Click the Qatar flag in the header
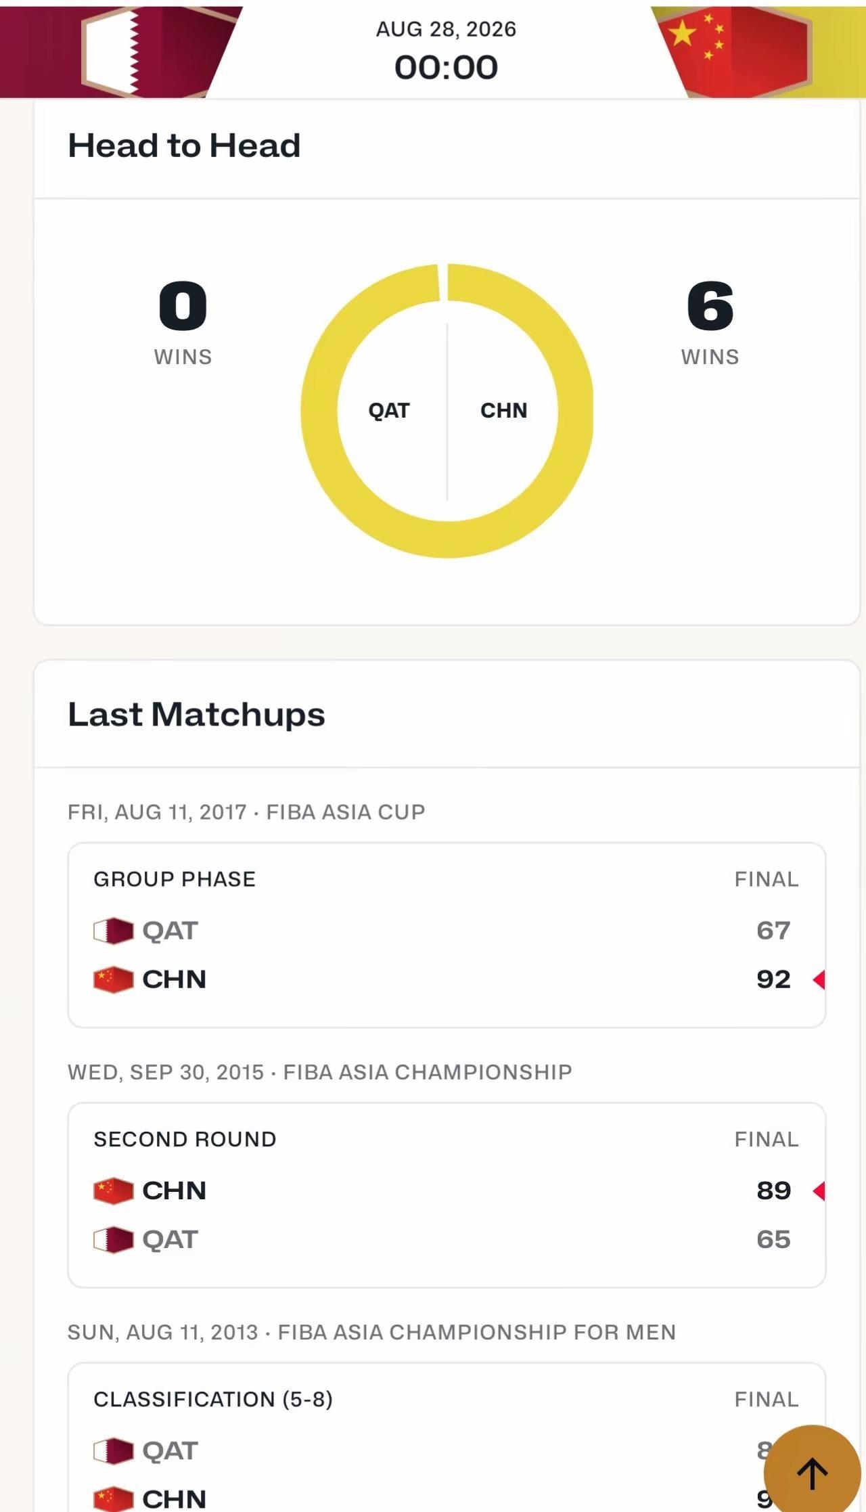Viewport: 866px width, 1512px height. point(122,51)
